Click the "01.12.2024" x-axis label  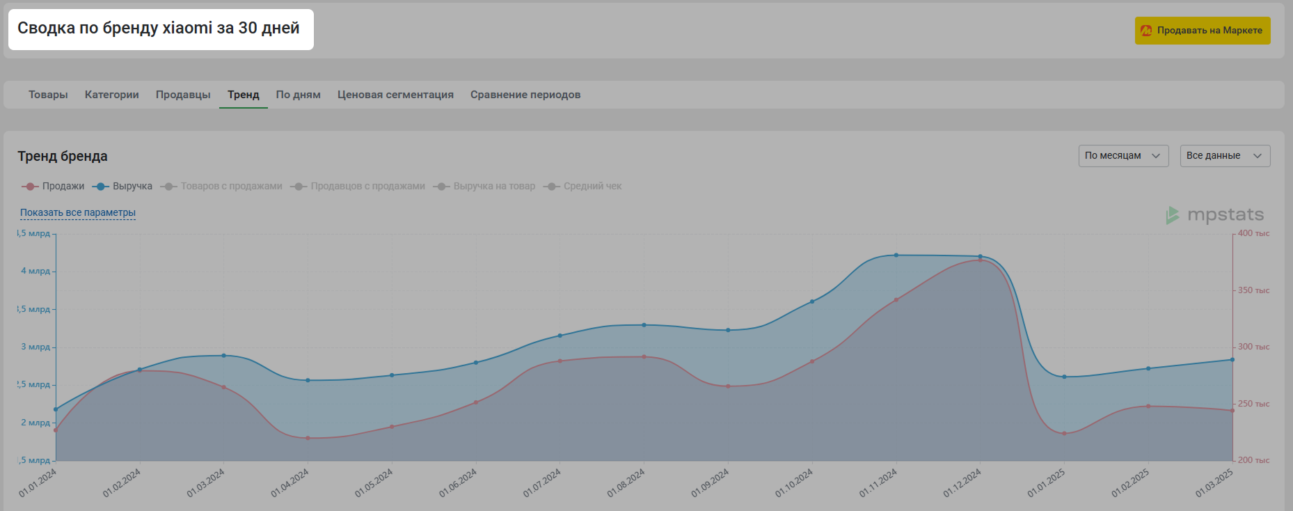pyautogui.click(x=962, y=482)
